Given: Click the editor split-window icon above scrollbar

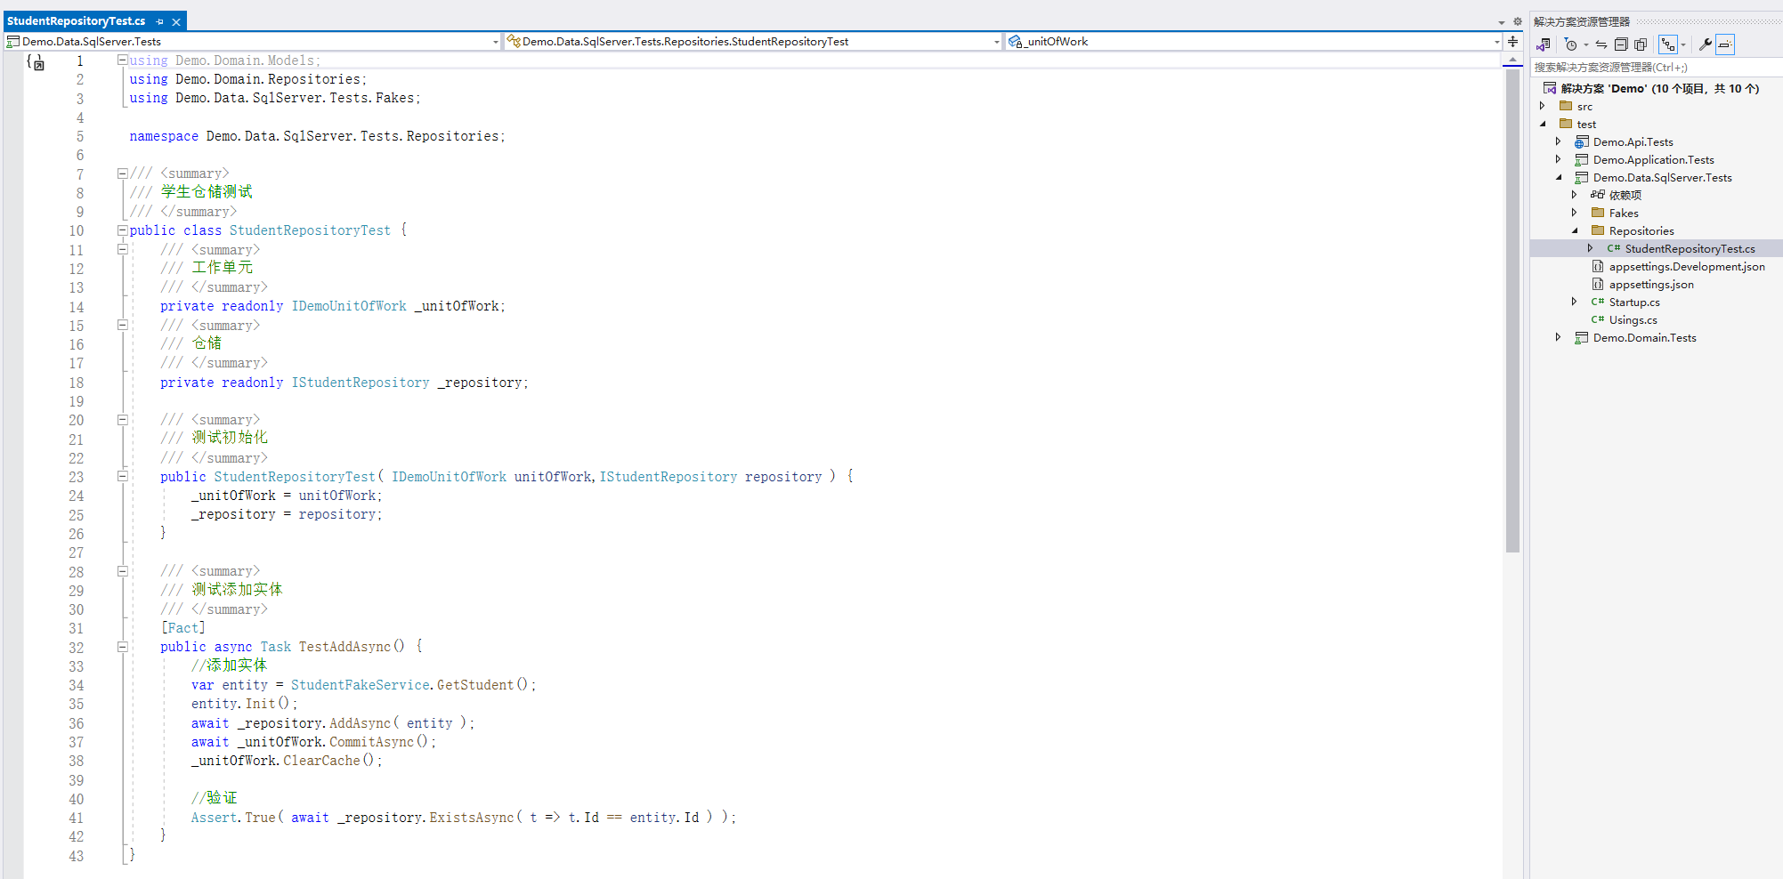Looking at the screenshot, I should (1512, 41).
